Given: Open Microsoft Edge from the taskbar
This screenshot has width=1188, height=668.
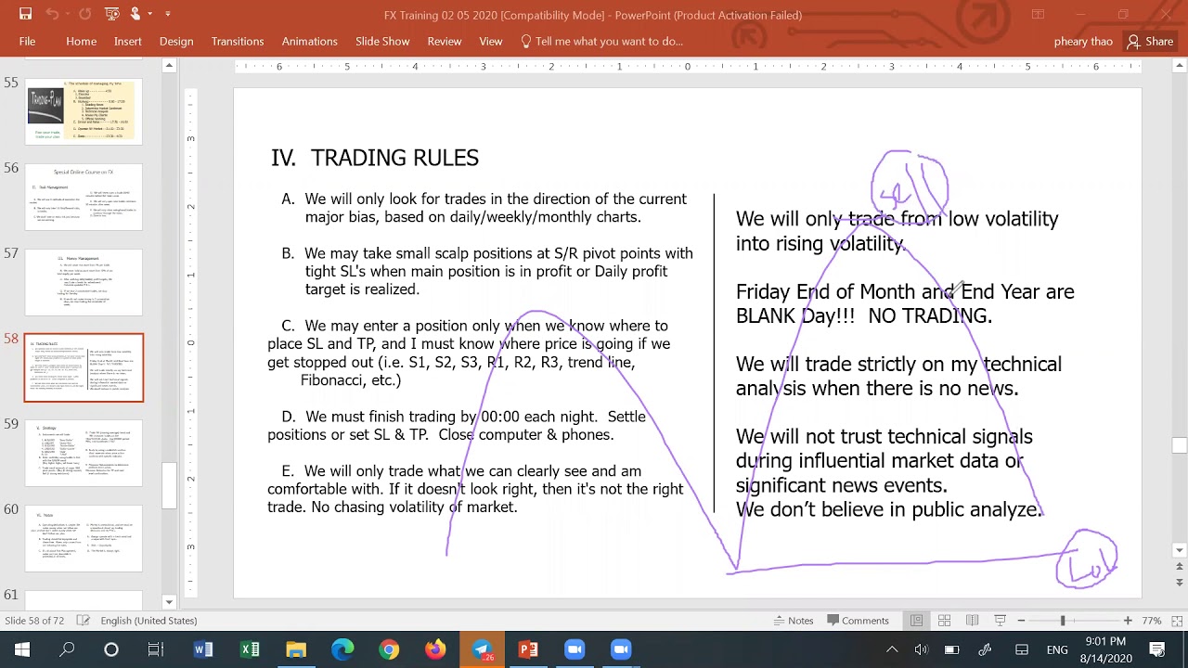Looking at the screenshot, I should tap(342, 649).
